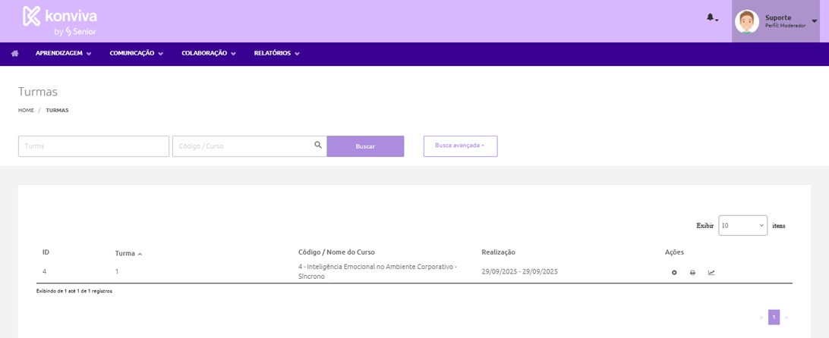The height and width of the screenshot is (338, 829).
Task: Print the class using the printer icon
Action: (692, 273)
